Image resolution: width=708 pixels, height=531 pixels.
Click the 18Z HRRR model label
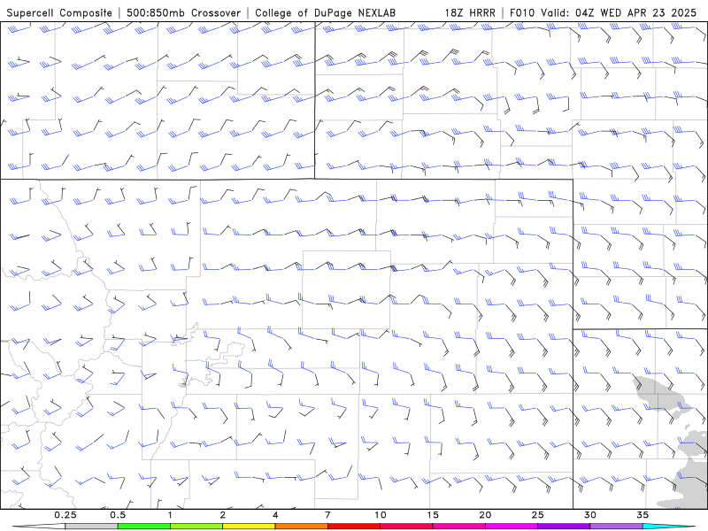[470, 12]
